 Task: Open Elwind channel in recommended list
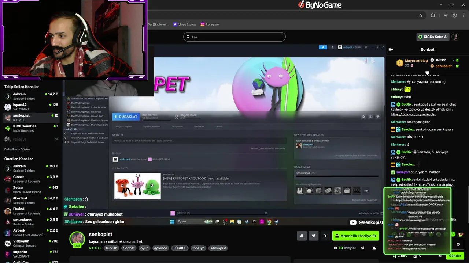point(32,211)
